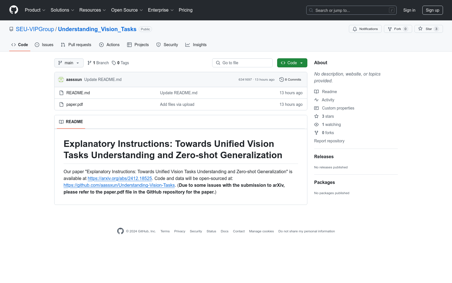Click the Notifications bell button
Viewport: 452px width, 283px height.
pos(365,29)
